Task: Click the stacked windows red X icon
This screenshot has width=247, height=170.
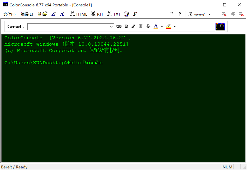Action: tap(224, 14)
